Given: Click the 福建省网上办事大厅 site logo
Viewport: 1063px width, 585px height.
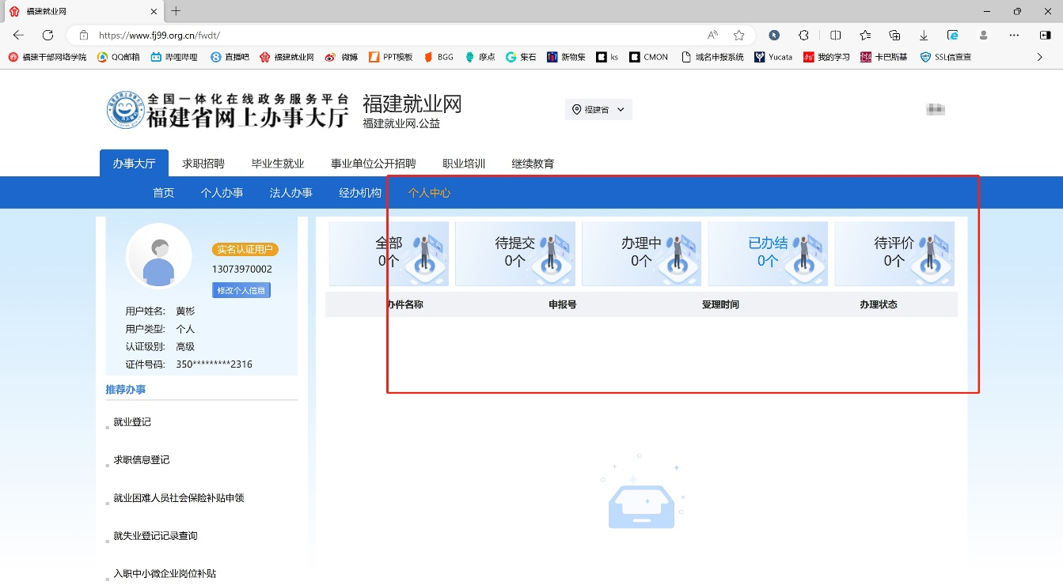Looking at the screenshot, I should pyautogui.click(x=228, y=109).
